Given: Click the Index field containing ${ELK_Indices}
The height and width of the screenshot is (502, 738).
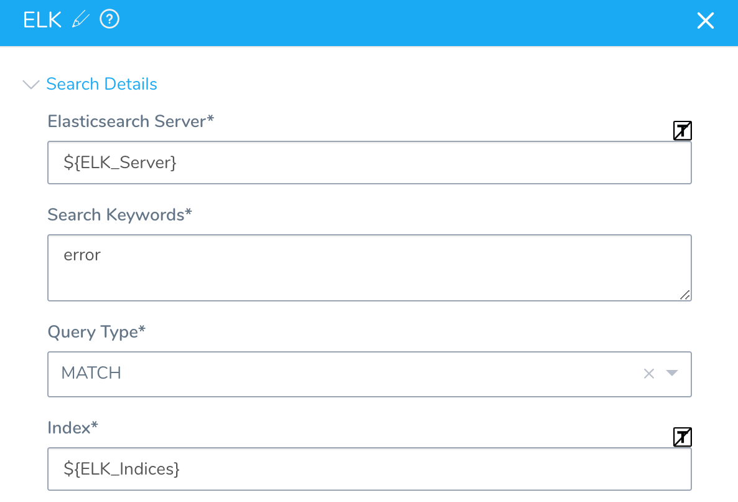Looking at the screenshot, I should tap(370, 469).
